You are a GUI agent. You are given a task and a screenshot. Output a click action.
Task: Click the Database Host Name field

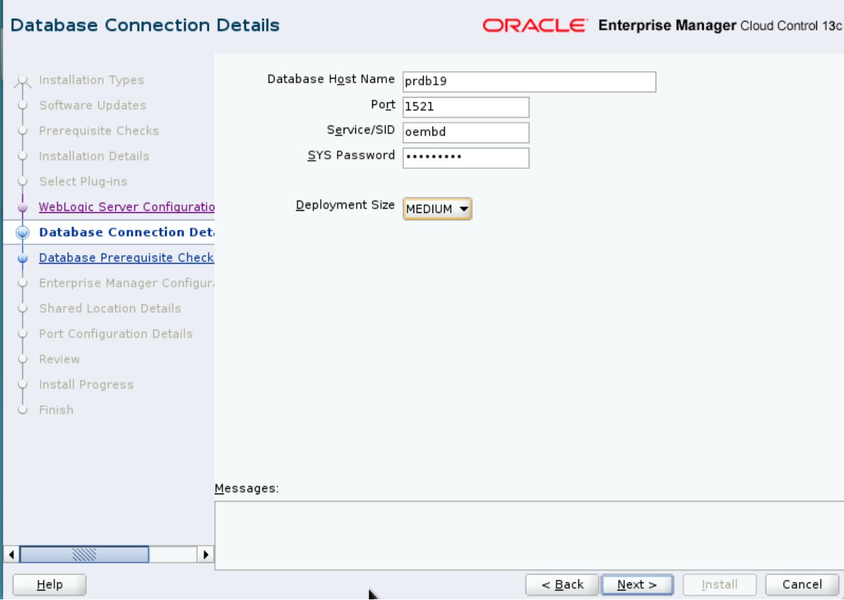(529, 82)
